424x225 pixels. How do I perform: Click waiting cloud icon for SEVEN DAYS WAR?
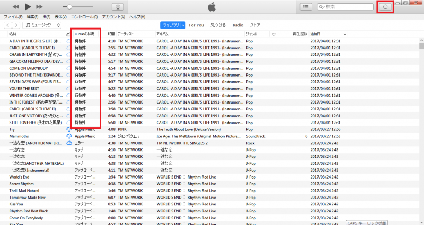point(69,82)
